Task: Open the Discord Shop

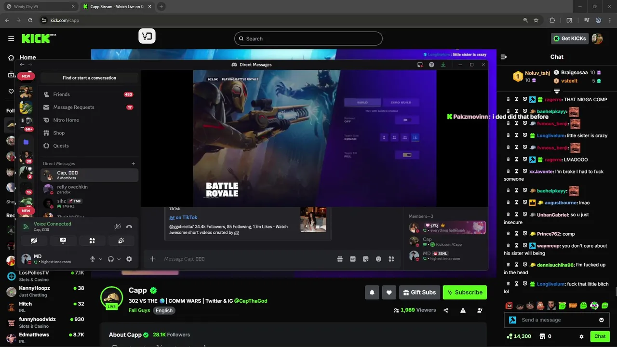Action: [x=89, y=133]
